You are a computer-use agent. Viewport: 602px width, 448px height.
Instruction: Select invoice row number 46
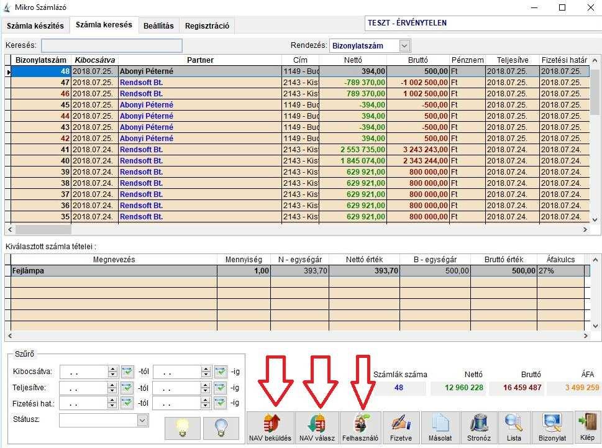pyautogui.click(x=300, y=93)
